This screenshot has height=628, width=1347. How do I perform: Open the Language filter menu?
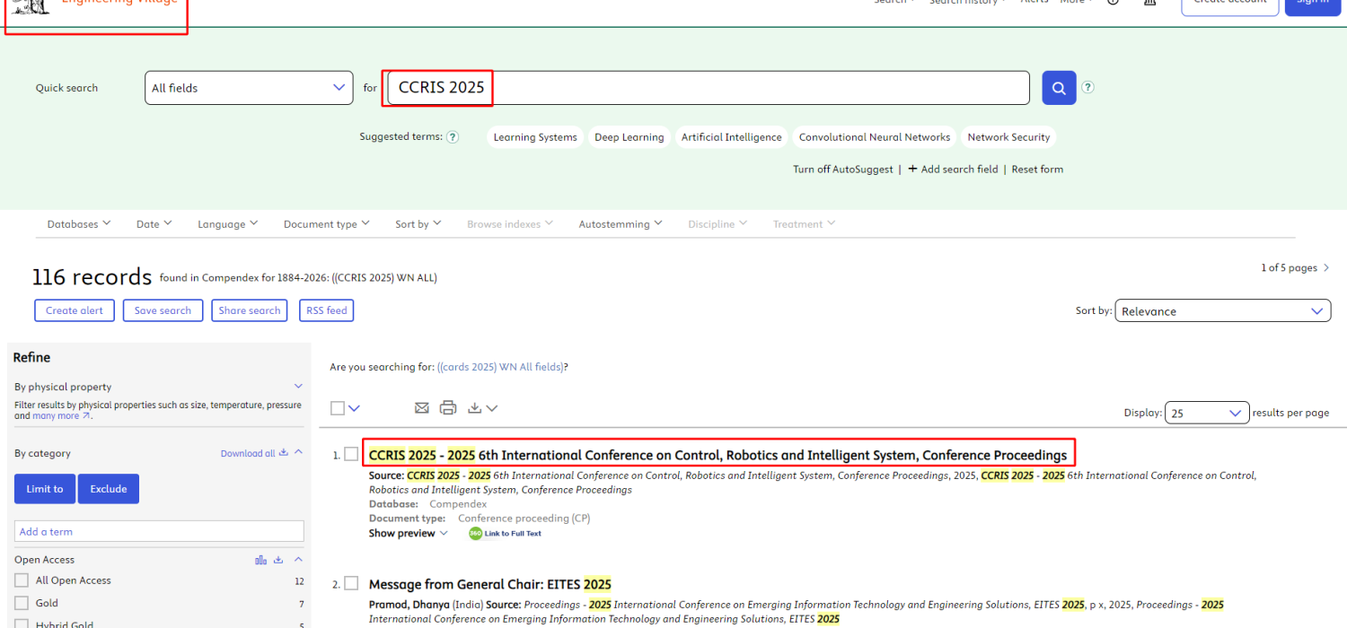228,224
